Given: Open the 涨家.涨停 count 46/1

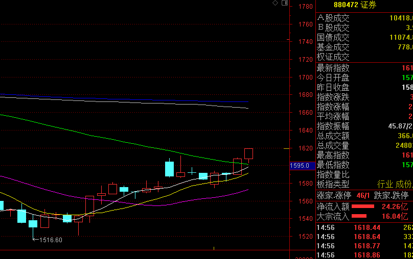Looking at the screenshot, I should [x=363, y=195].
